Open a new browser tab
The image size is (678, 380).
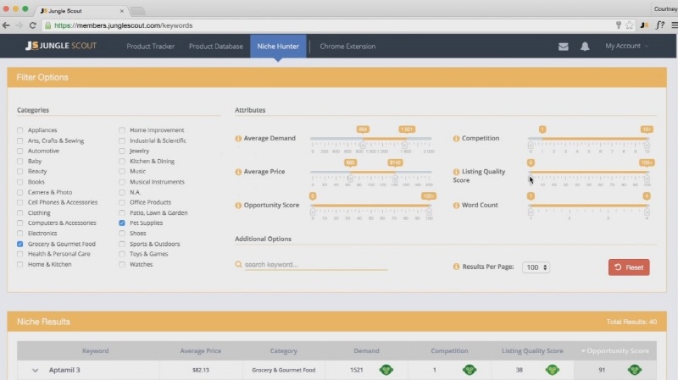coord(137,11)
